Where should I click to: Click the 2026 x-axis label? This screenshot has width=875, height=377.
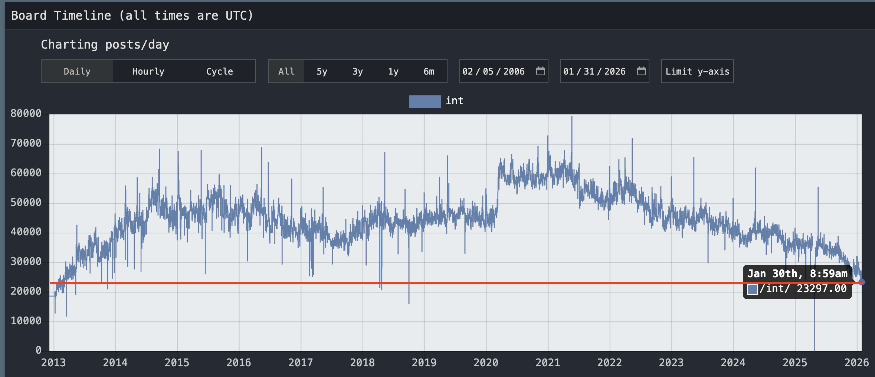[856, 363]
